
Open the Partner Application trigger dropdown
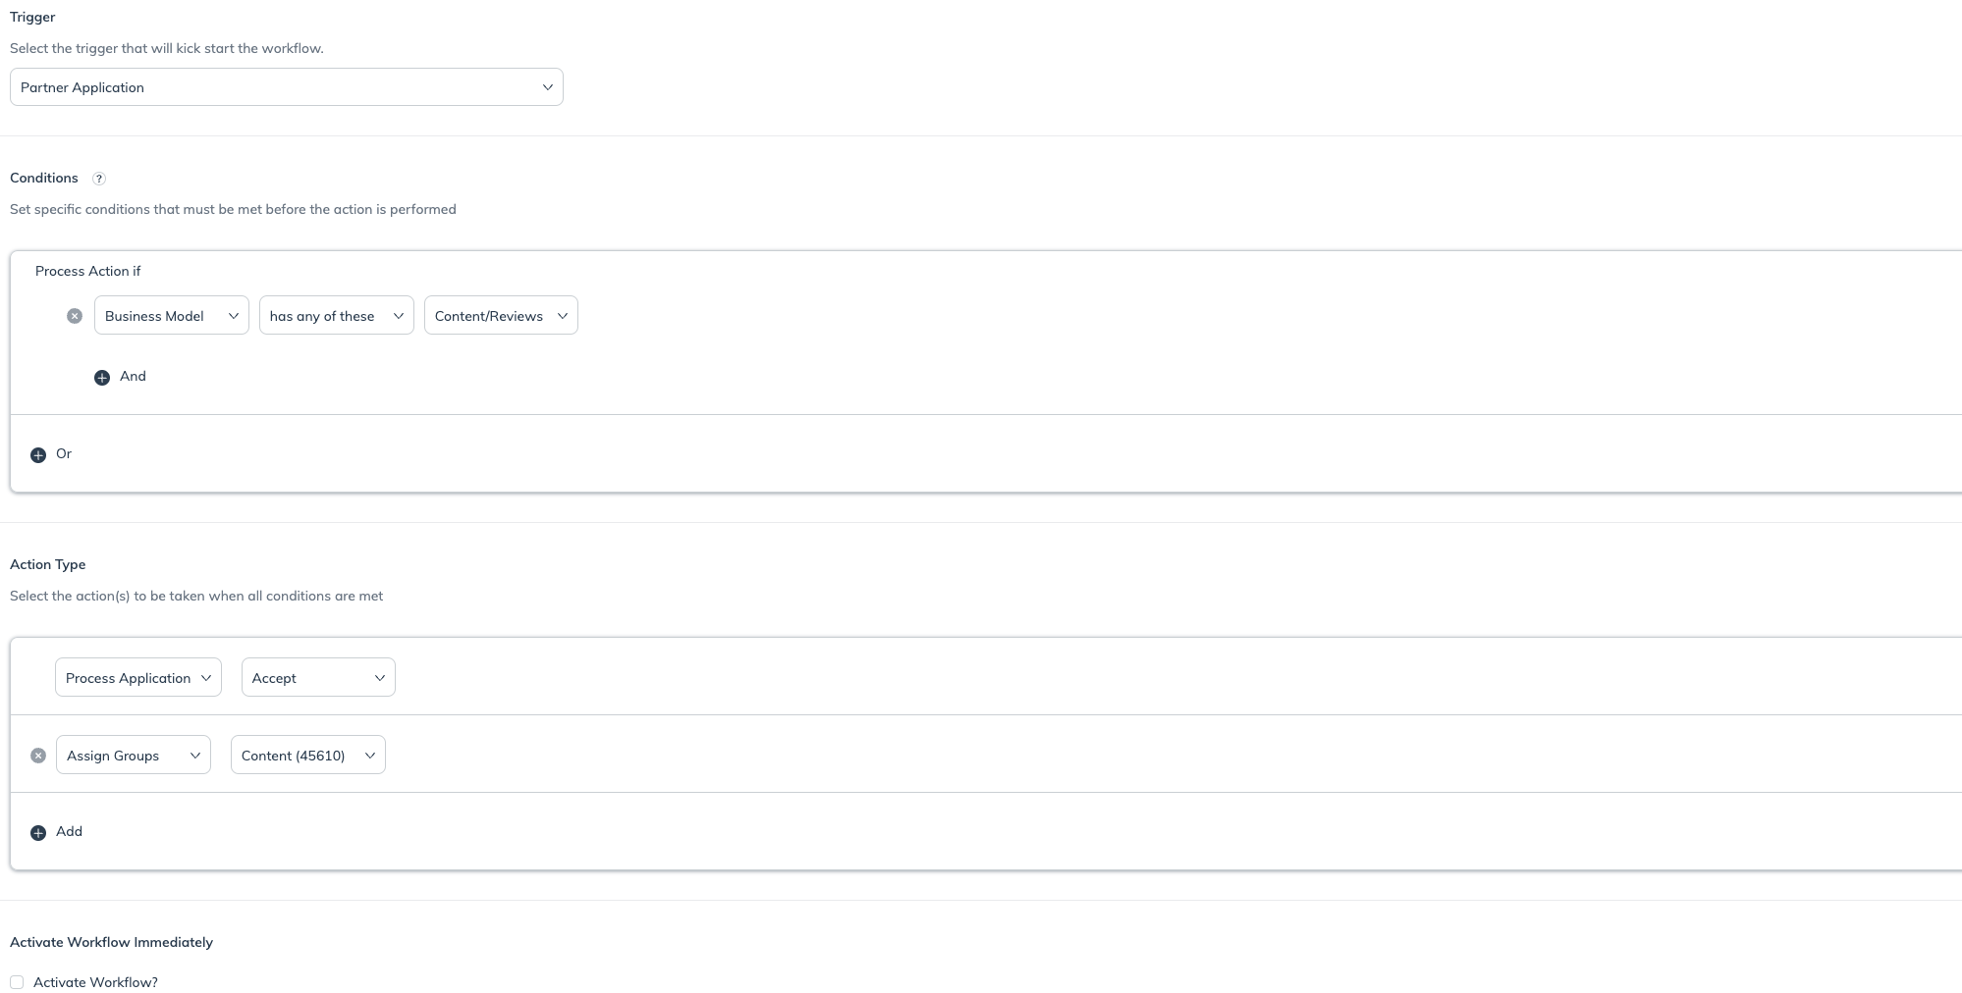click(286, 87)
